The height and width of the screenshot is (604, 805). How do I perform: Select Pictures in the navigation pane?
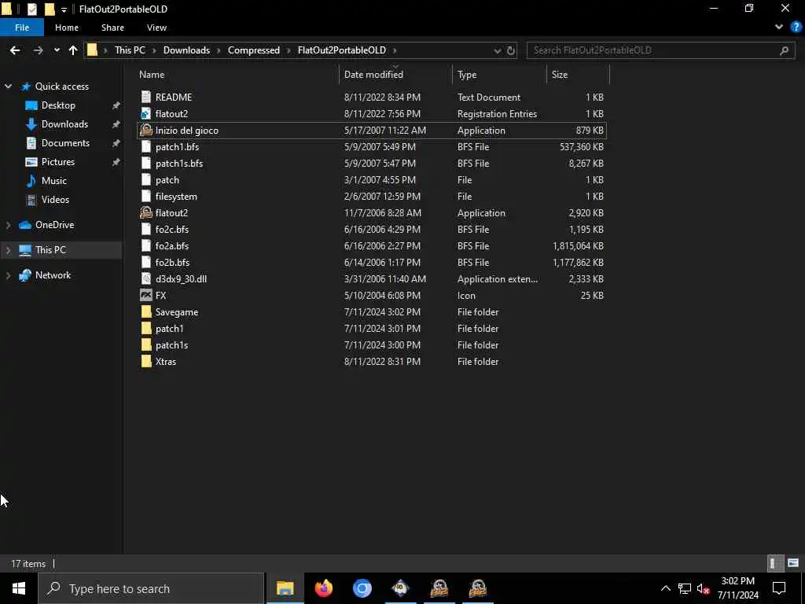click(x=57, y=162)
